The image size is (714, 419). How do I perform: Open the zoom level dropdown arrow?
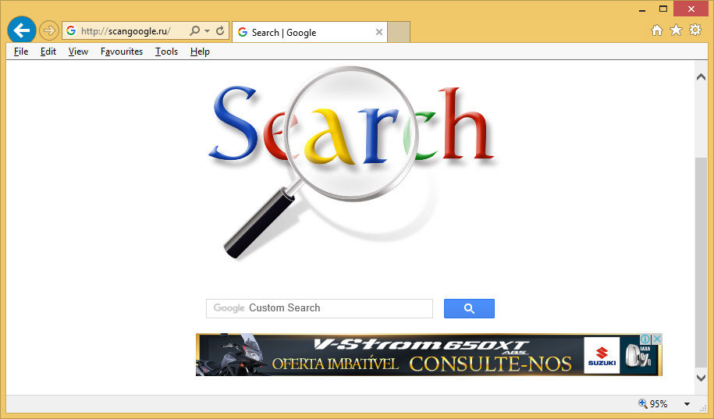(x=687, y=404)
